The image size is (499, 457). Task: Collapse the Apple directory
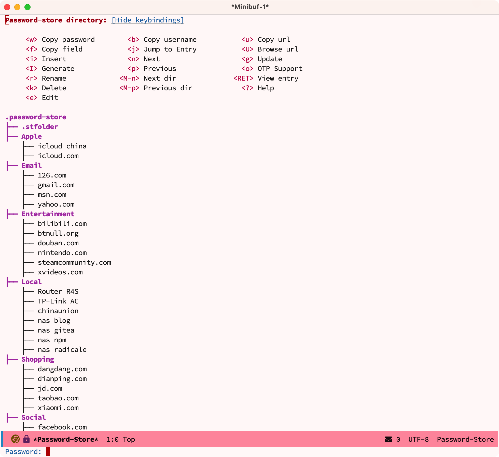click(32, 136)
